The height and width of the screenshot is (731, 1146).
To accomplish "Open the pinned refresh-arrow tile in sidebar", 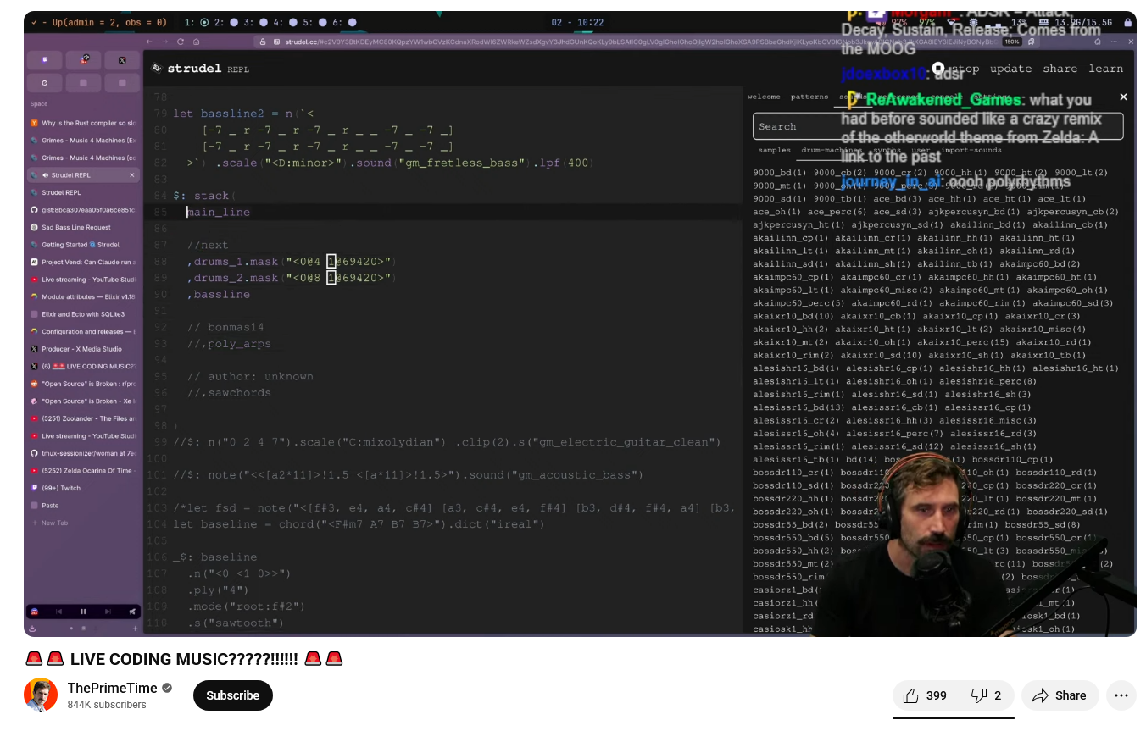I will 45,83.
